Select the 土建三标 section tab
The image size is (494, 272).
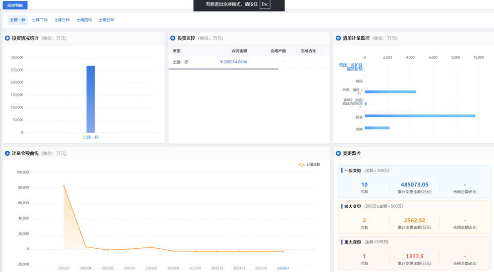tap(62, 20)
